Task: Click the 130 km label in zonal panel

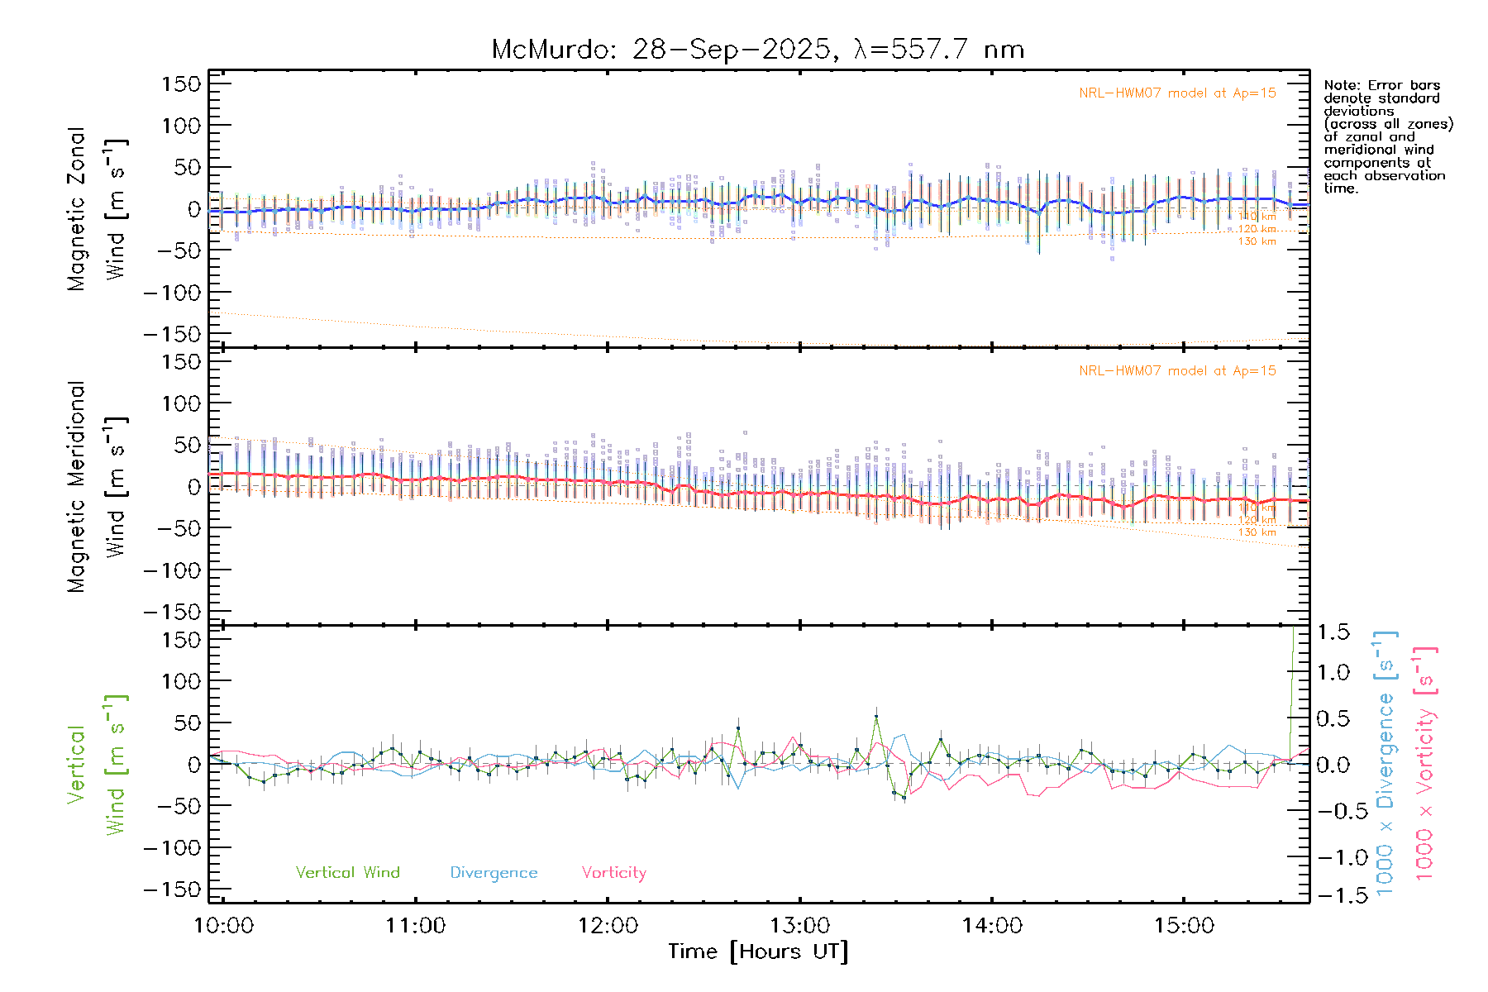Action: [x=1257, y=241]
